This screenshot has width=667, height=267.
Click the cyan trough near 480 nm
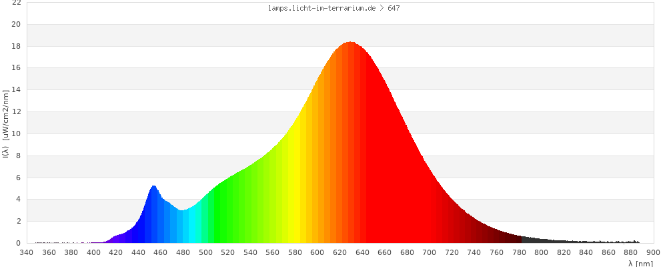pos(182,228)
